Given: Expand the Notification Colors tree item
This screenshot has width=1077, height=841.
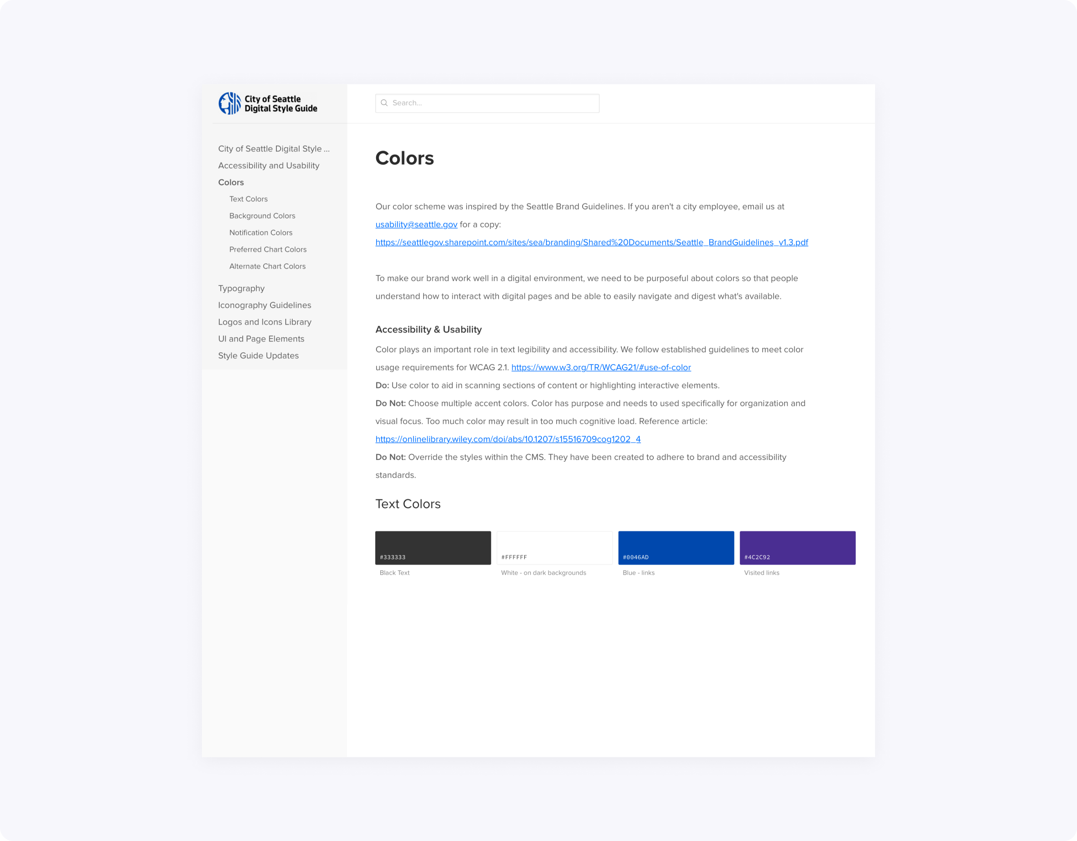Looking at the screenshot, I should coord(260,233).
